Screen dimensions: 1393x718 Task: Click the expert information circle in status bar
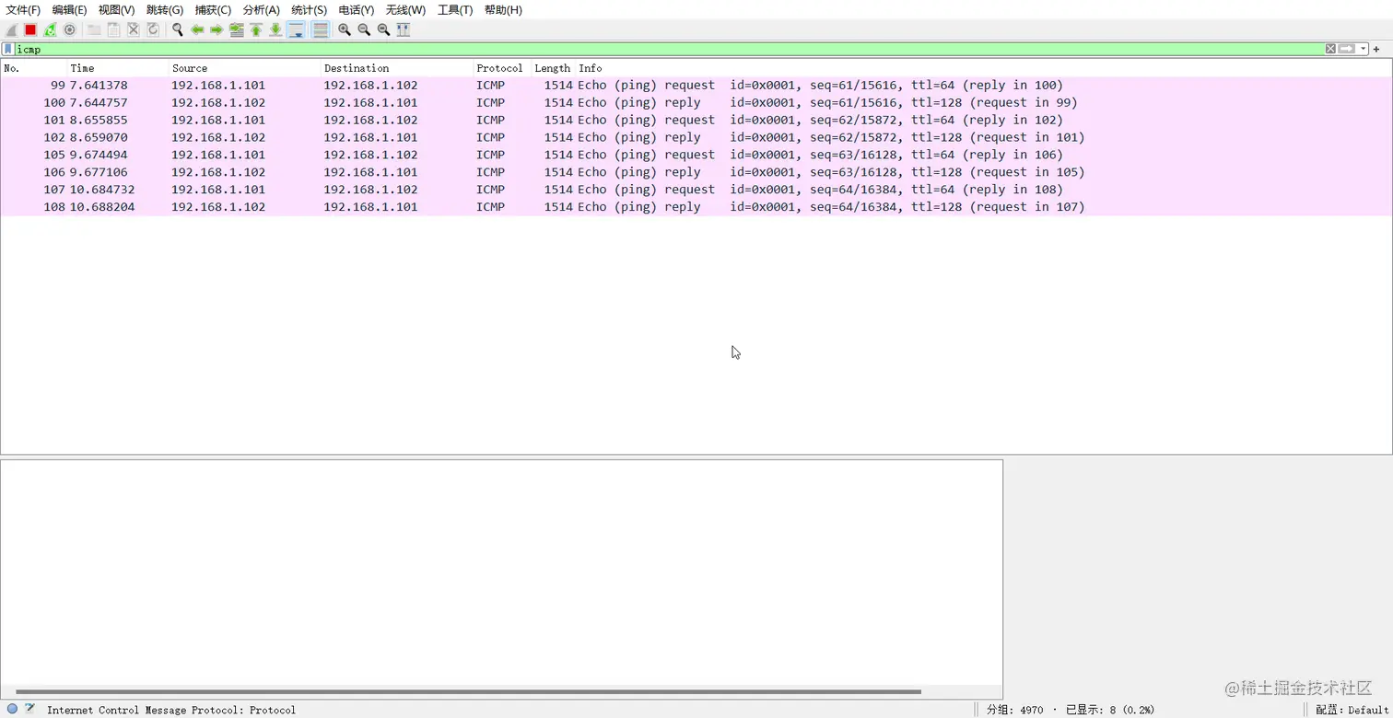(12, 709)
